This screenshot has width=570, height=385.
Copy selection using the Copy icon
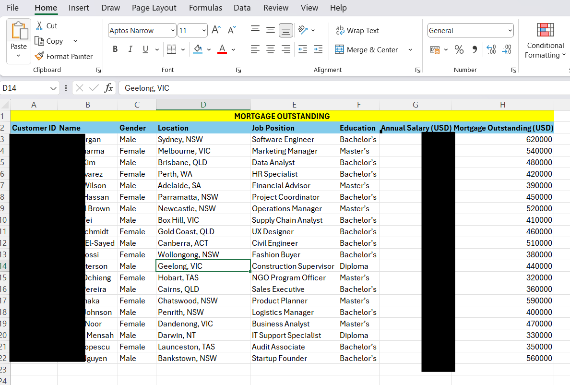(39, 41)
